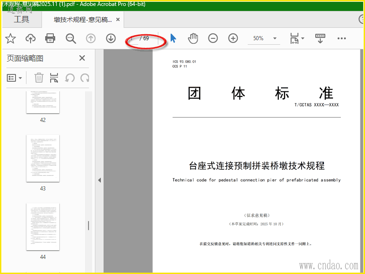Delete selected page with trash icon
Screen dimensions: 365x274
[x=39, y=78]
